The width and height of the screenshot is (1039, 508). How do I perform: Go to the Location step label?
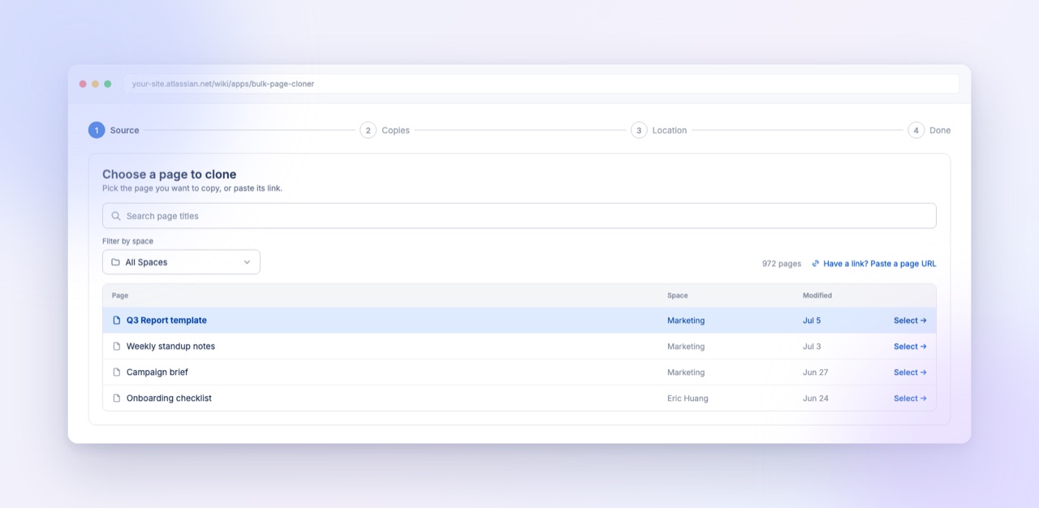pyautogui.click(x=670, y=130)
